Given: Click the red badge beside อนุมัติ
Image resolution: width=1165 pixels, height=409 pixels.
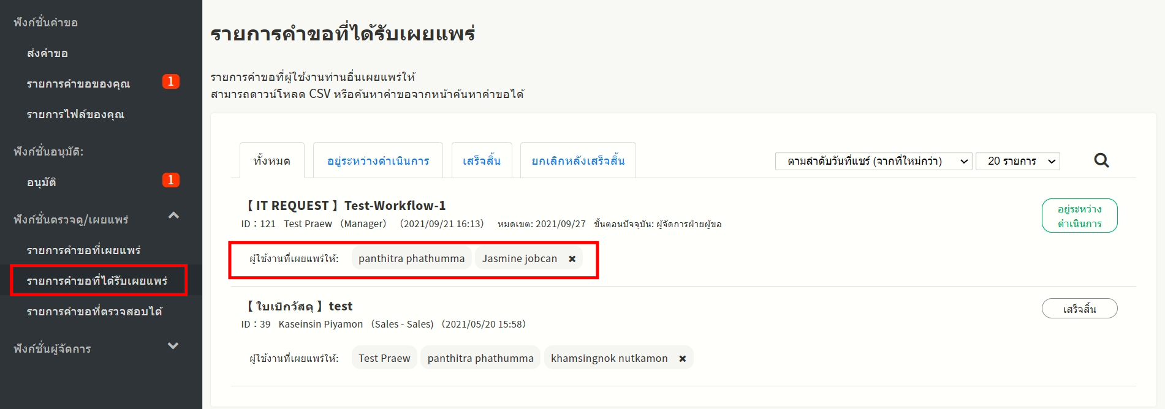Looking at the screenshot, I should click(x=170, y=180).
